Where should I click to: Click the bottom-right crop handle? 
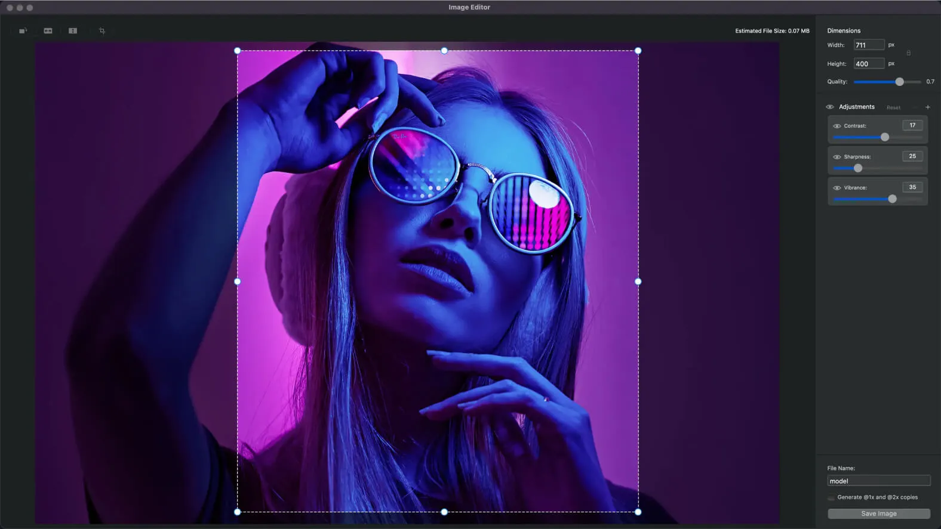click(638, 512)
